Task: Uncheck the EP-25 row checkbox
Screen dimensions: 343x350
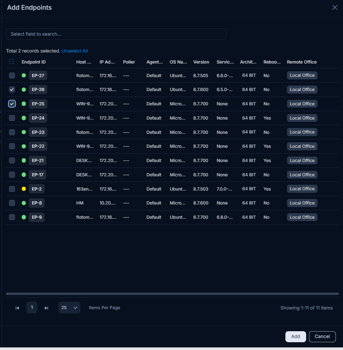Action: click(x=12, y=104)
